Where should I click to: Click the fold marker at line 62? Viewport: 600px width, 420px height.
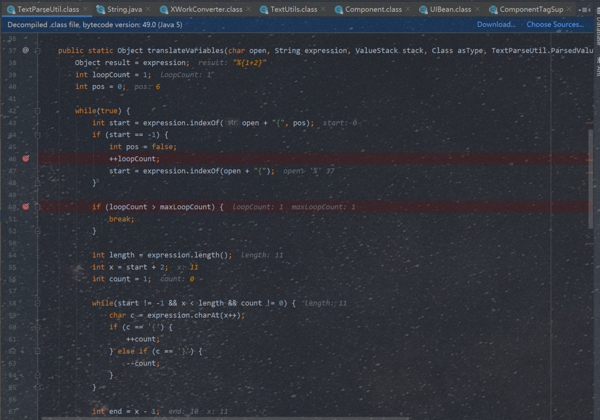pyautogui.click(x=38, y=352)
